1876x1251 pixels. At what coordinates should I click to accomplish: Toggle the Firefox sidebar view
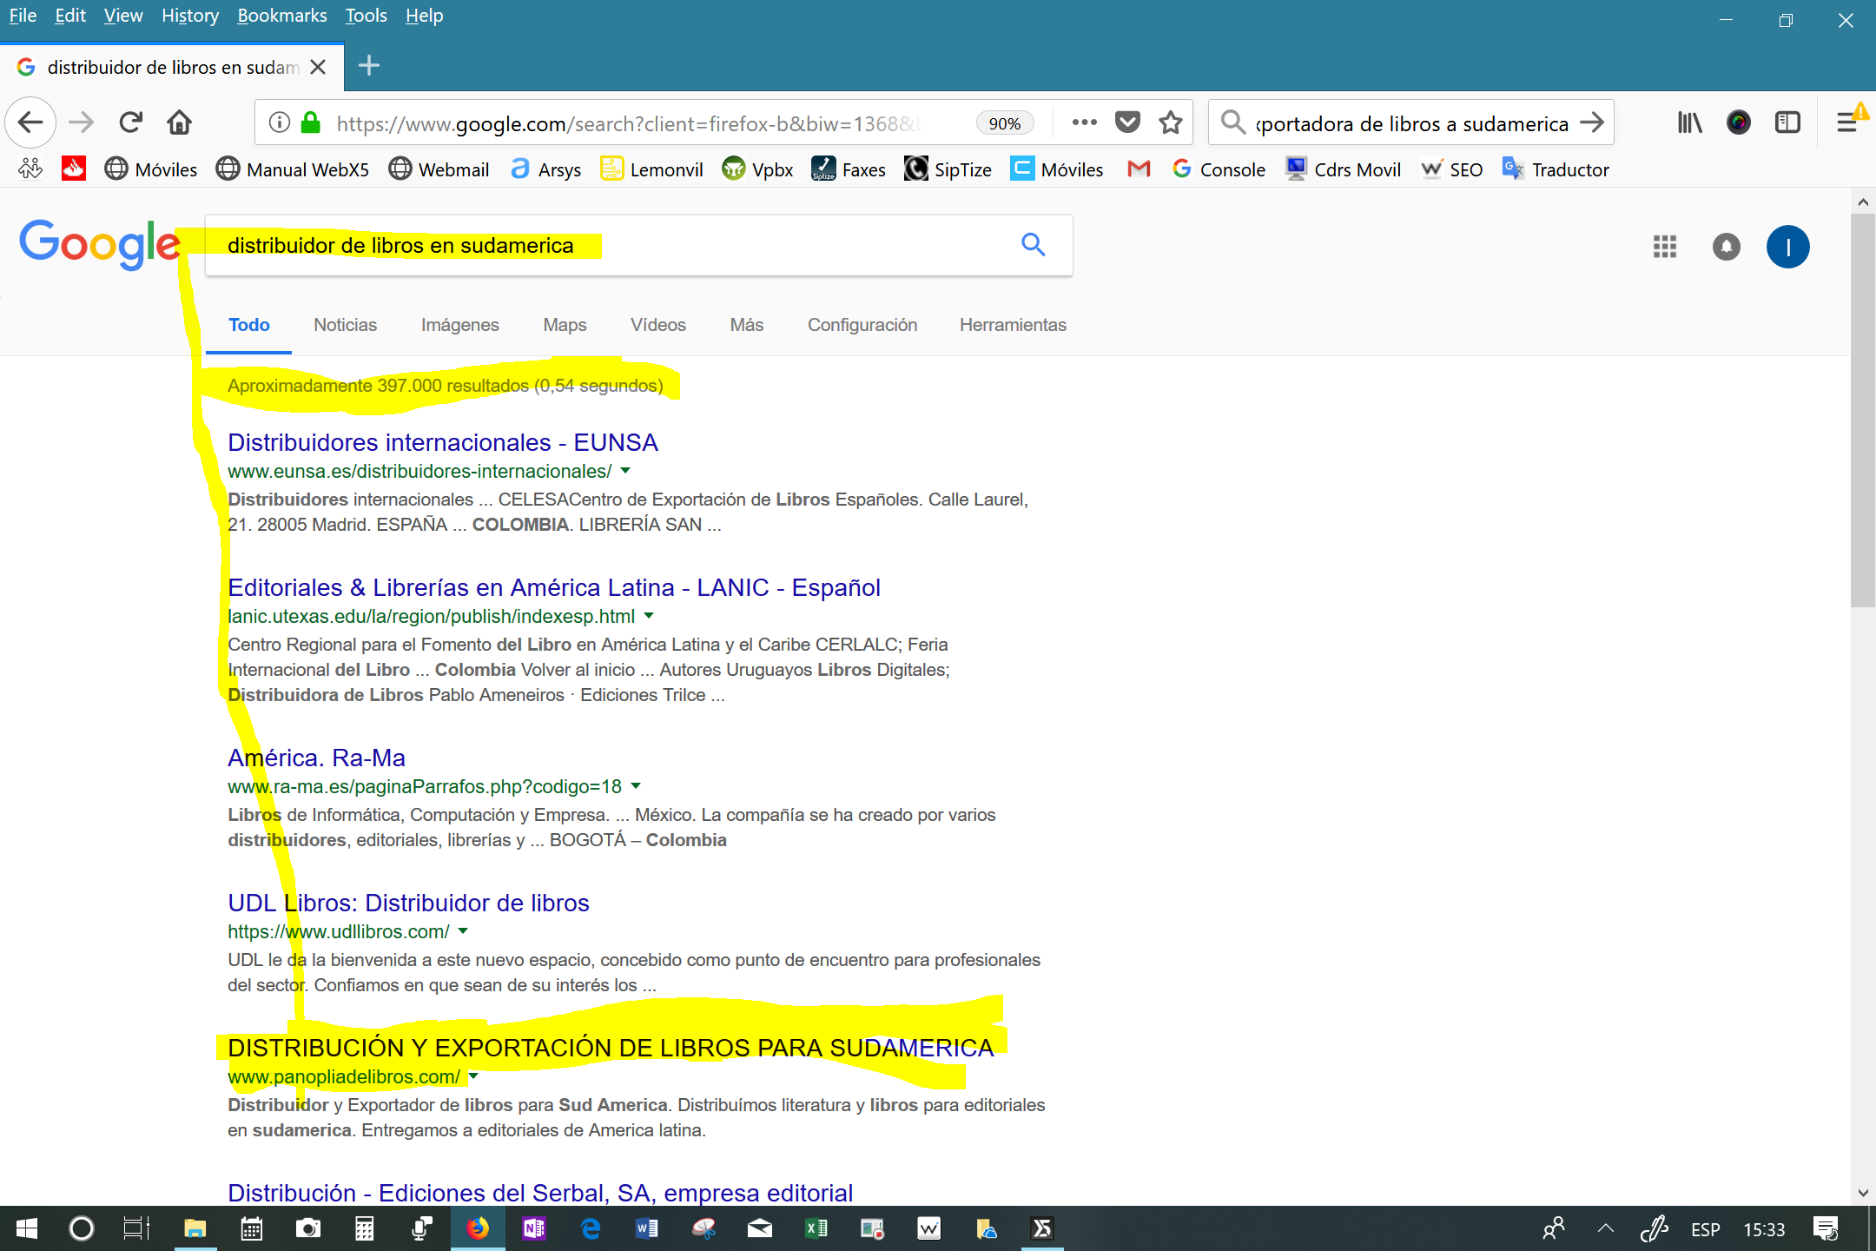pyautogui.click(x=1787, y=122)
